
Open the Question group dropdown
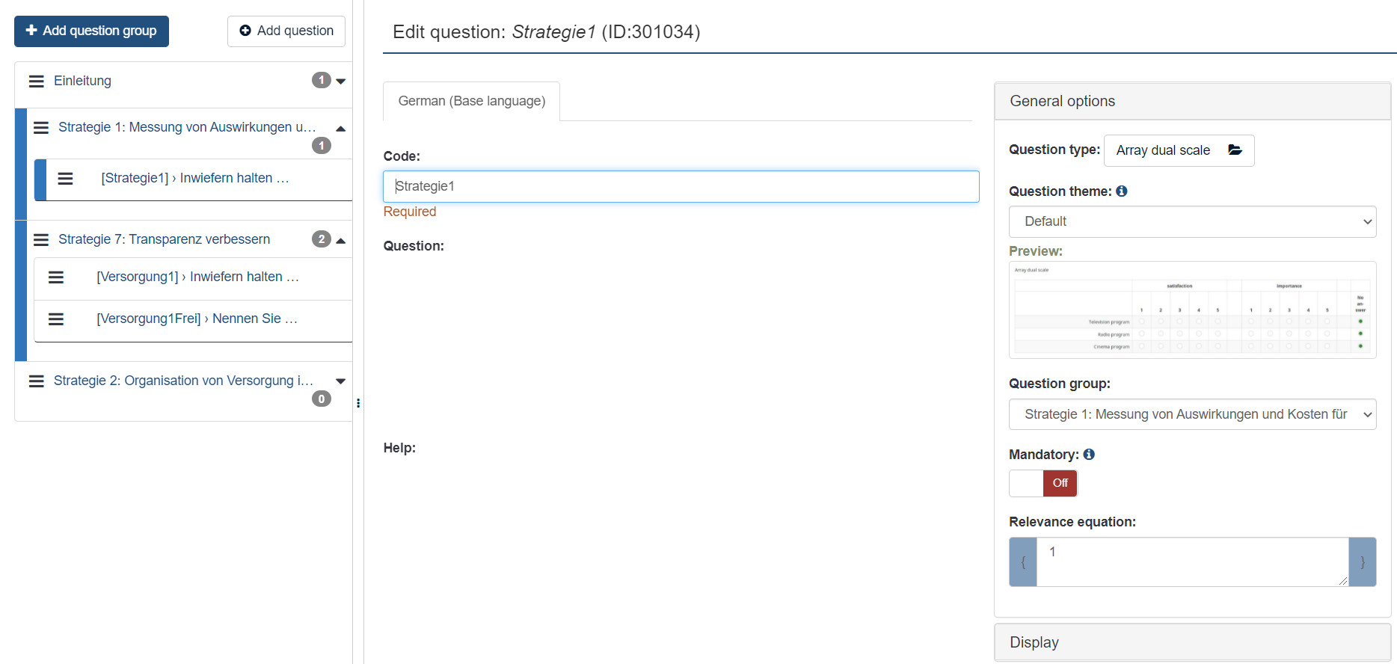(1191, 415)
